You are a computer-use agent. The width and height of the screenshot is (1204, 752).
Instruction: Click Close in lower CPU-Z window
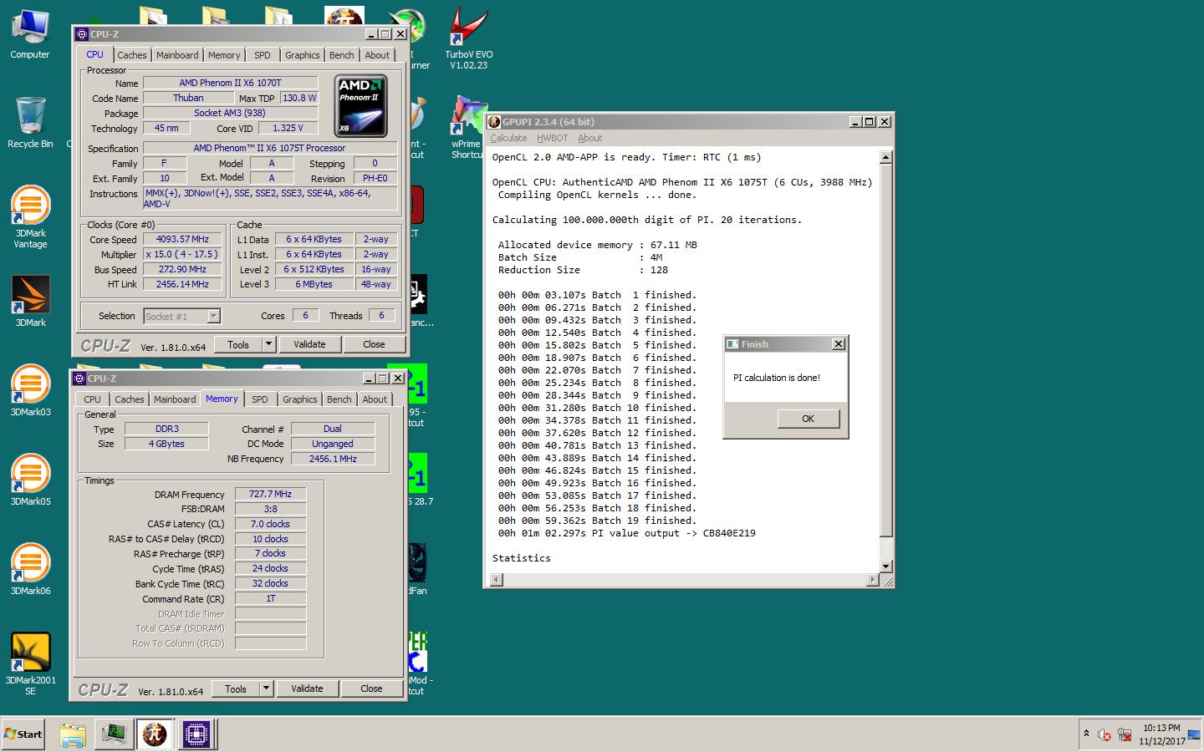371,688
